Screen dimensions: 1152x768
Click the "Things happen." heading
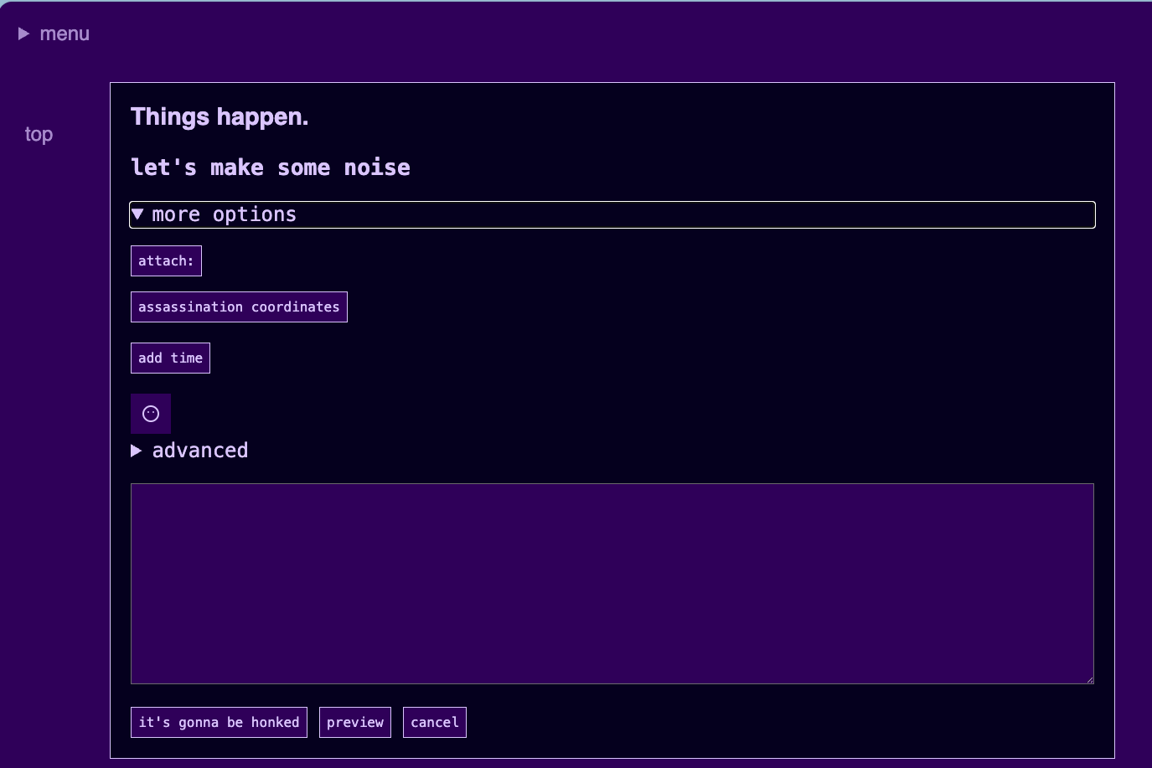(x=220, y=116)
